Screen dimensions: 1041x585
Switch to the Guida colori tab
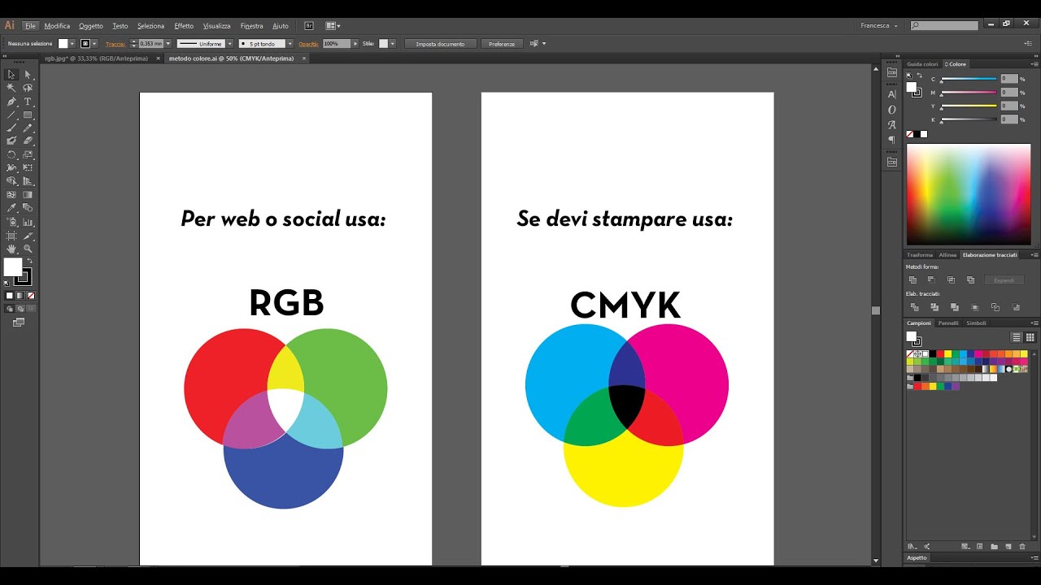(922, 64)
